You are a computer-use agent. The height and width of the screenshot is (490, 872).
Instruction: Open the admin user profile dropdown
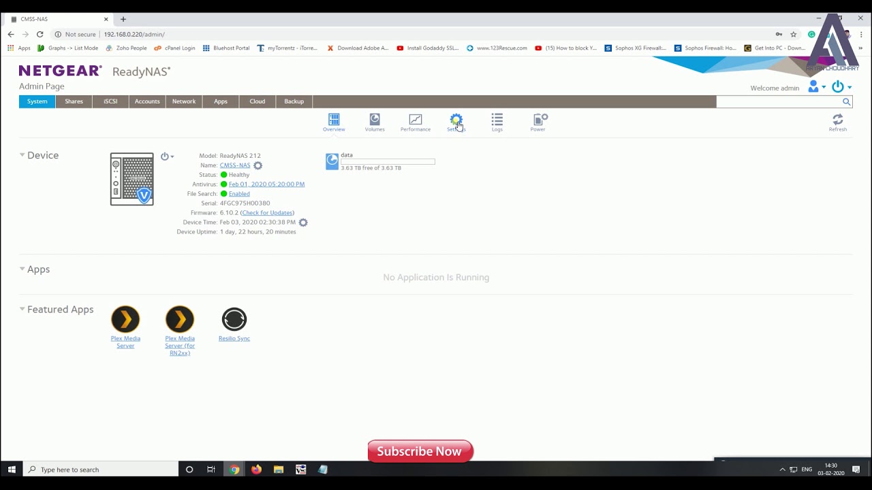[816, 87]
